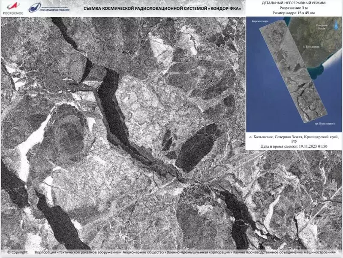The image size is (343, 258).
Task: Click the о. Большевик marker on the inset map
Action: click(x=312, y=46)
